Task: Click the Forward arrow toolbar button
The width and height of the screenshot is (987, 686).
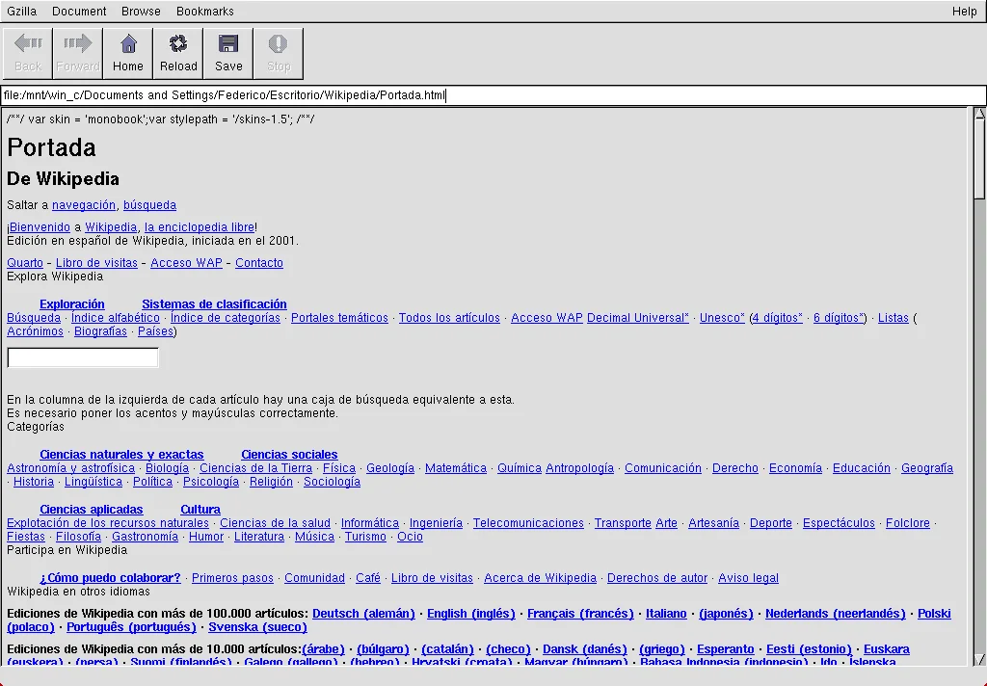Action: (78, 54)
